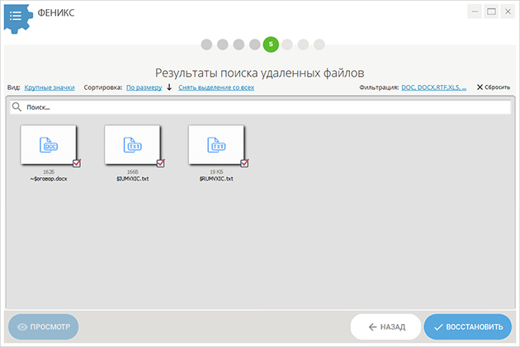
Task: Click the Восстановить button
Action: [x=468, y=326]
